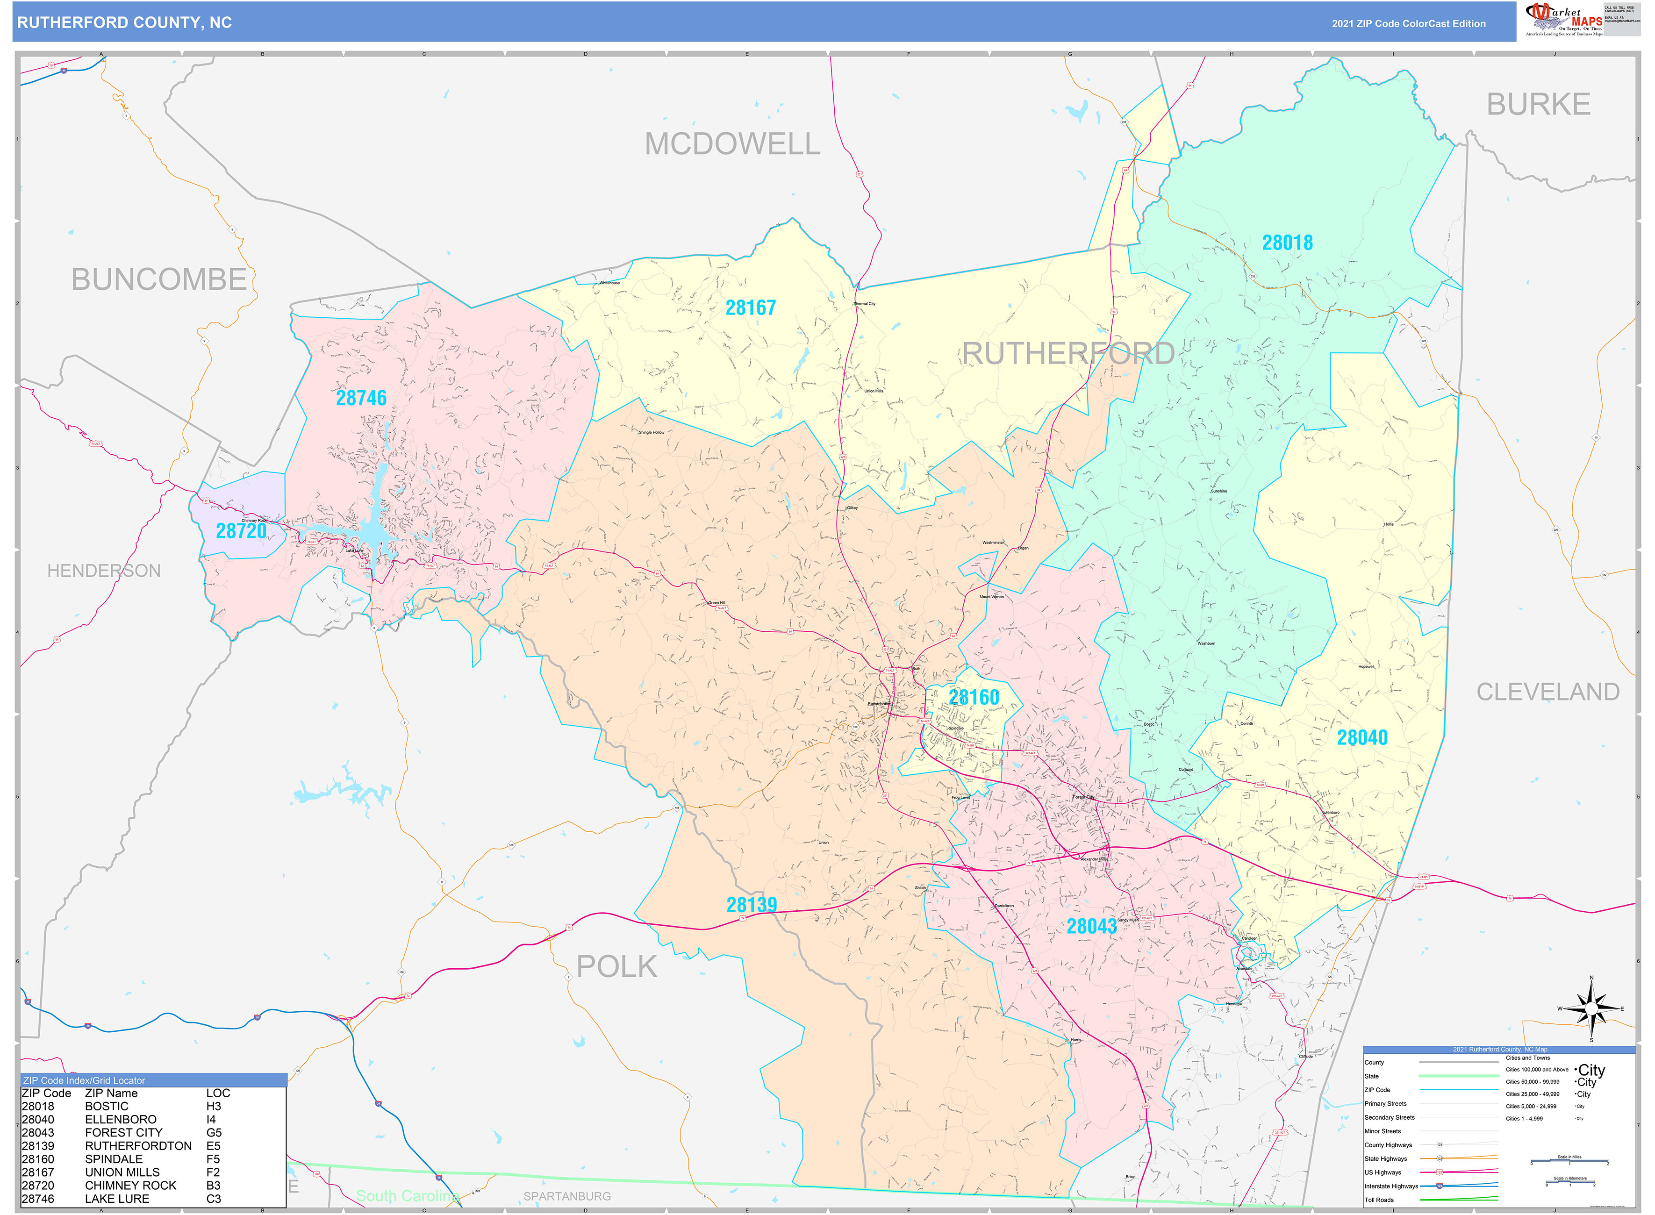The width and height of the screenshot is (1655, 1215).
Task: Click the US Highways route marker symbol
Action: click(x=1440, y=1173)
